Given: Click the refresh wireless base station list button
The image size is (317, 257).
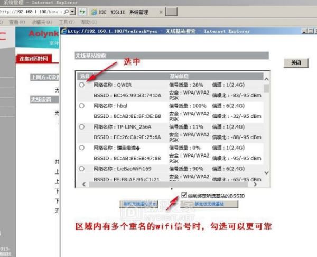Looking at the screenshot, I should (x=139, y=204).
